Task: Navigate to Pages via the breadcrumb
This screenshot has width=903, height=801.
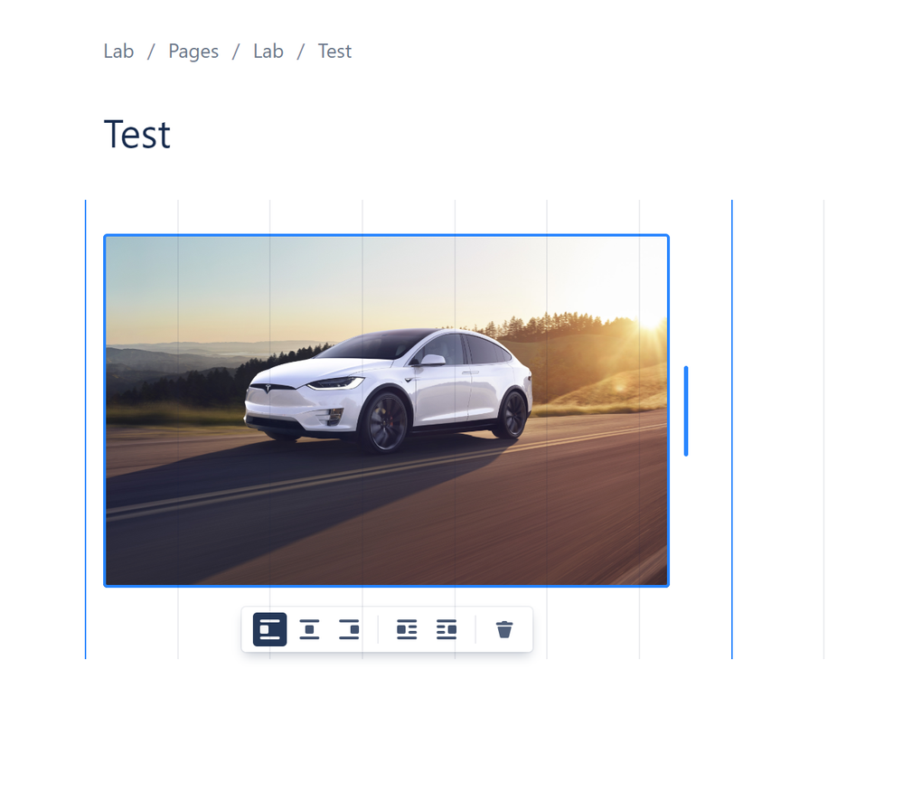Action: point(193,52)
